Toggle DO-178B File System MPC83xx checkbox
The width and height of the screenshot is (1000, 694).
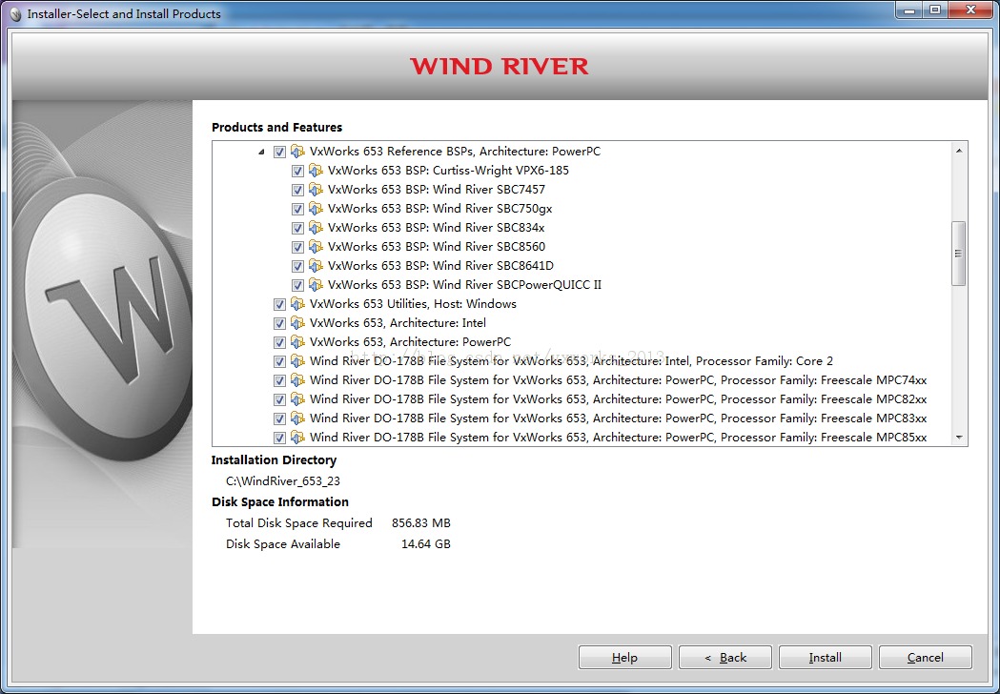coord(279,419)
